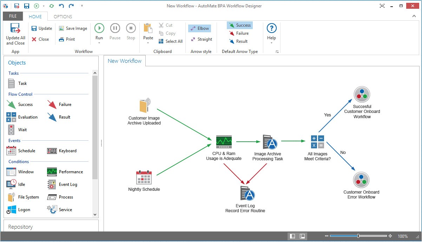Click the Update All and Close button
This screenshot has height=242, width=422.
click(15, 34)
